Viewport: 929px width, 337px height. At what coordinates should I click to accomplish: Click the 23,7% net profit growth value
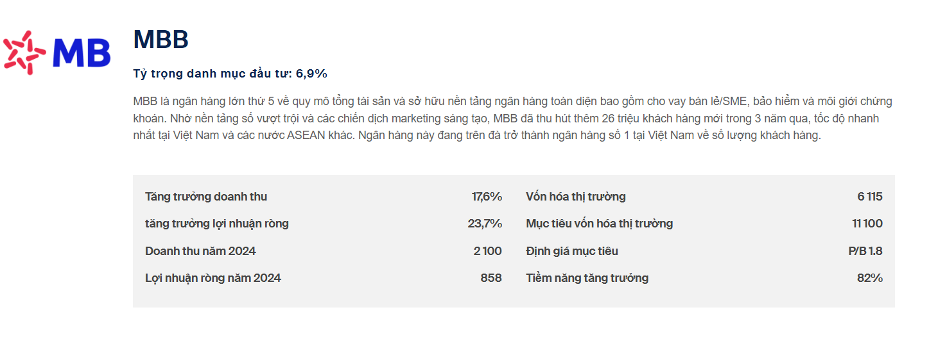(485, 224)
